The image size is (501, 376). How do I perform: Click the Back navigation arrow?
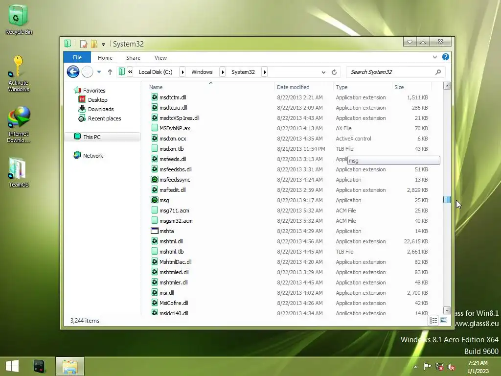(x=73, y=71)
